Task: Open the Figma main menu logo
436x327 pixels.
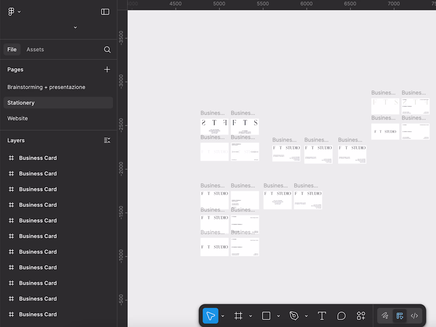Action: (11, 11)
